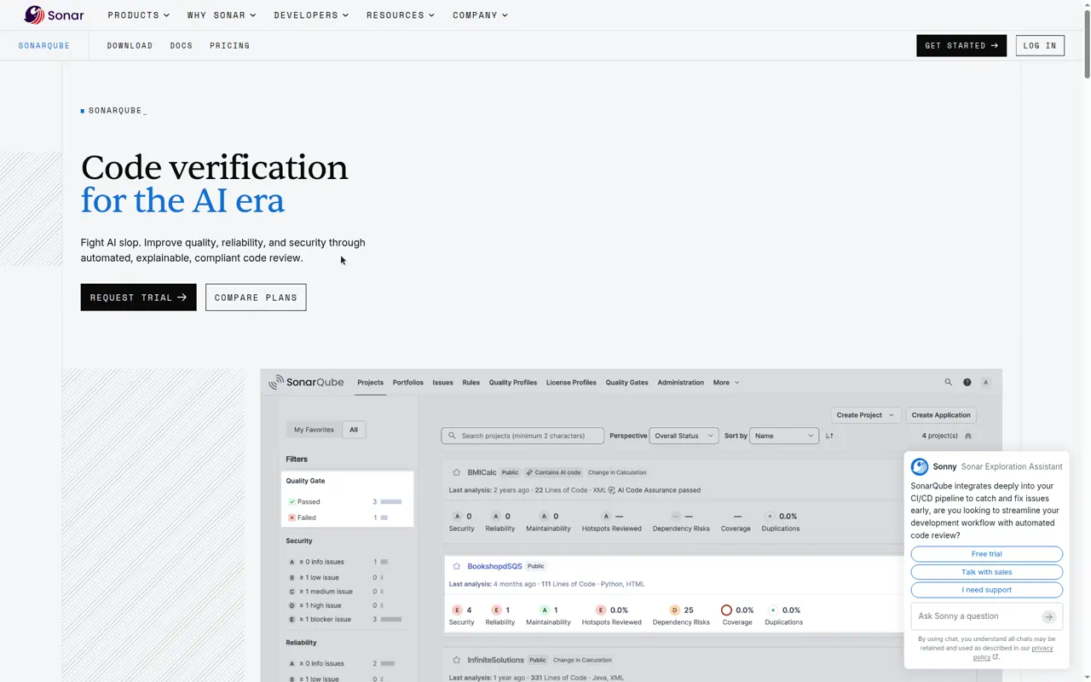
Task: Select the Failed quality gate filter
Action: click(x=345, y=517)
